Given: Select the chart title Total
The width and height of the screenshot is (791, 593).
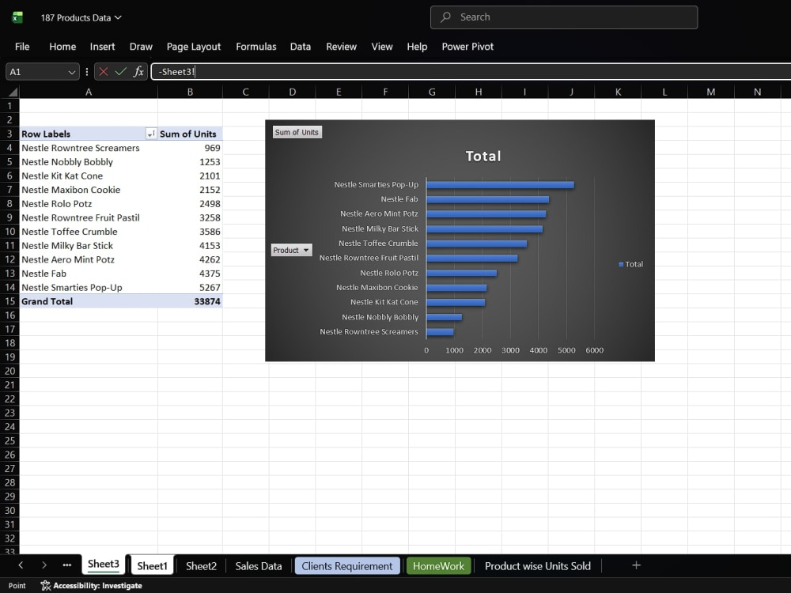Looking at the screenshot, I should 483,156.
